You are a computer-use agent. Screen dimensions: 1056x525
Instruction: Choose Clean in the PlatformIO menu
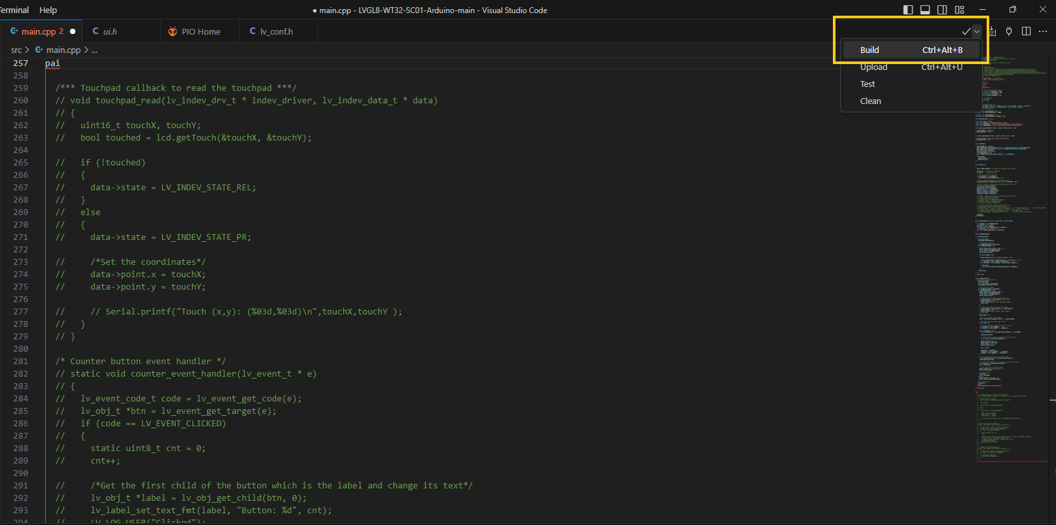pyautogui.click(x=870, y=101)
